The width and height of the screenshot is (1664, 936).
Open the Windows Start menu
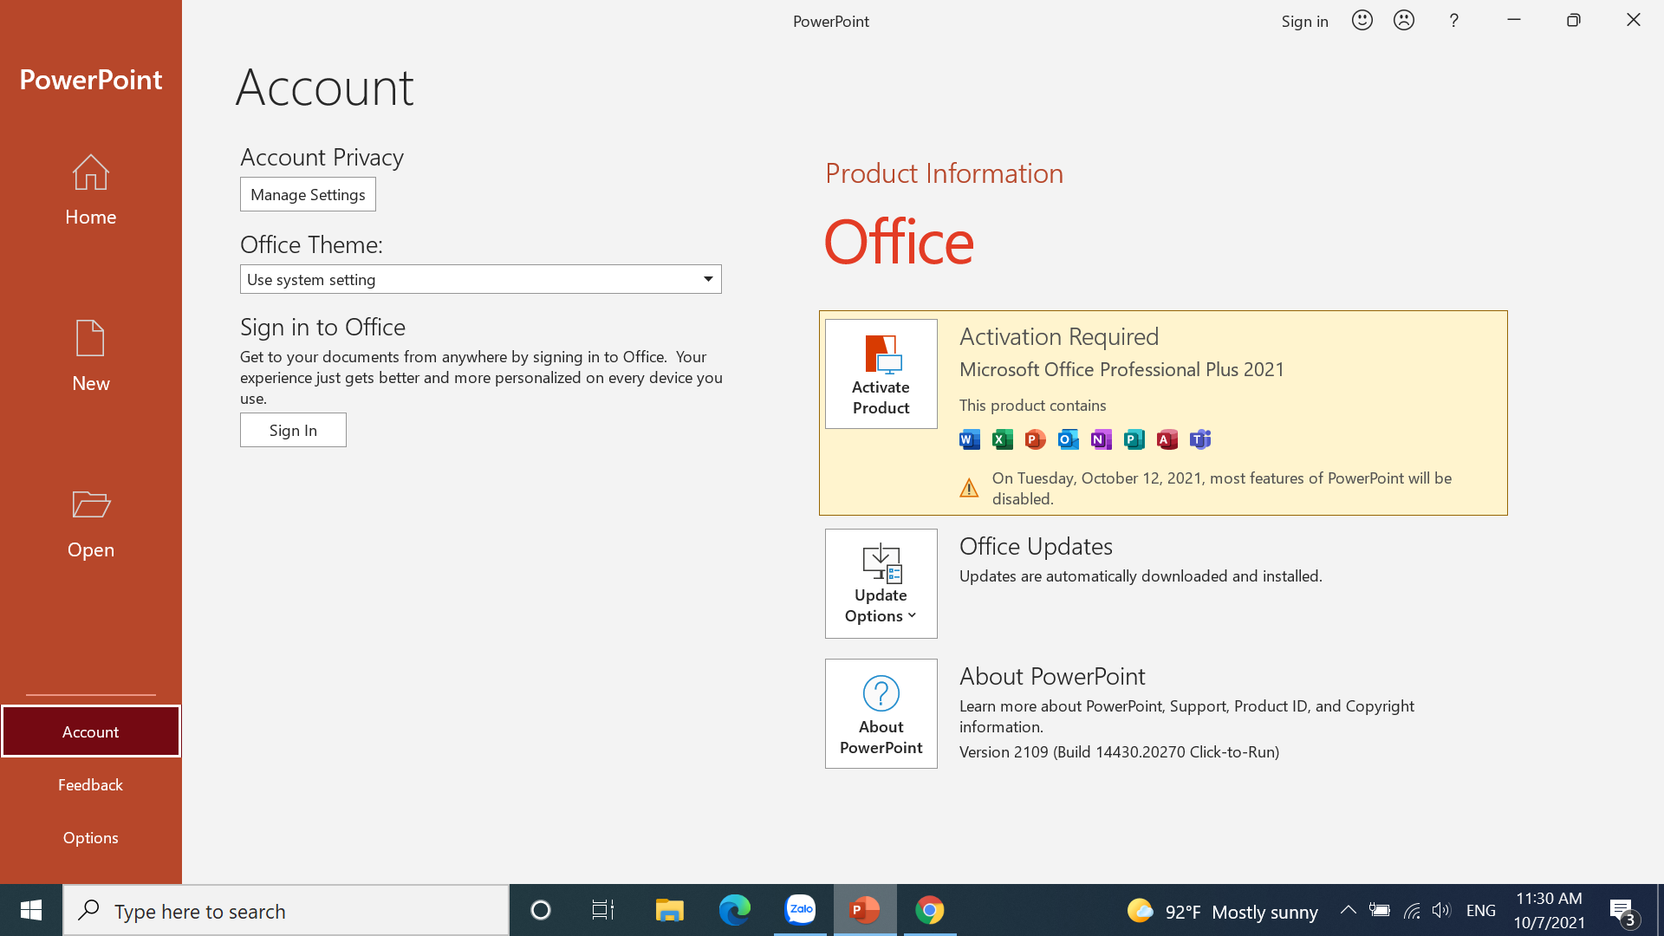point(31,910)
